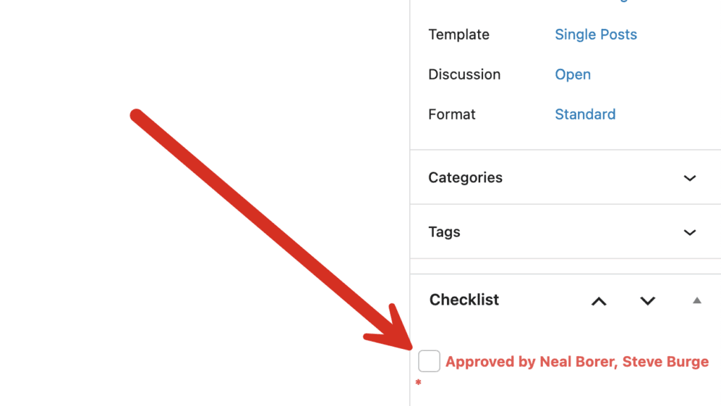Viewport: 721px width, 406px height.
Task: Click the Format label
Action: pyautogui.click(x=451, y=114)
